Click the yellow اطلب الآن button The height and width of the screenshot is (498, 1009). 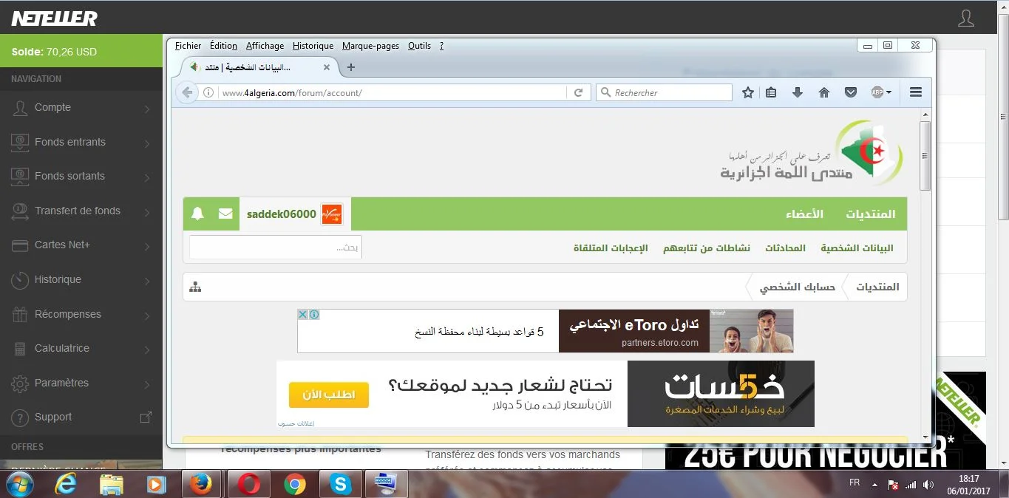point(328,395)
